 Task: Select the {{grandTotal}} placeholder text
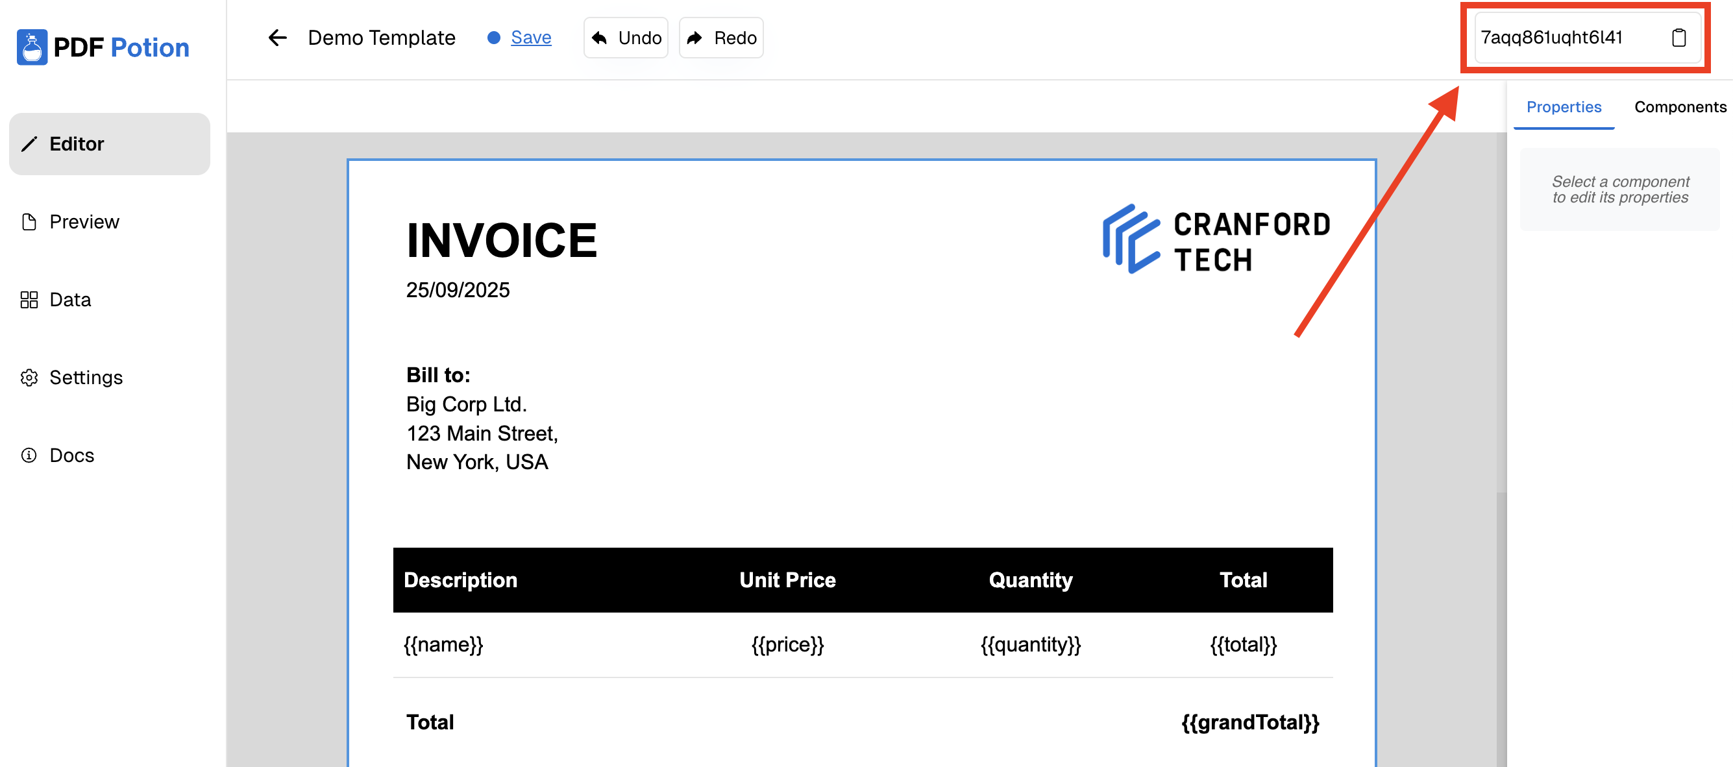(x=1249, y=722)
